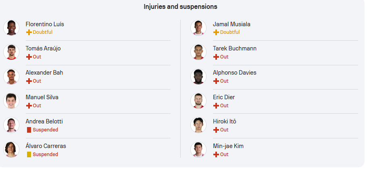Open the Alphonso Davies player link

point(235,73)
